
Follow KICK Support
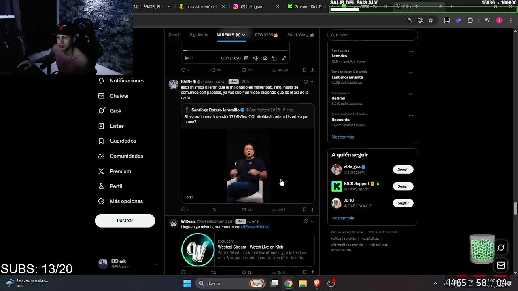pyautogui.click(x=403, y=186)
